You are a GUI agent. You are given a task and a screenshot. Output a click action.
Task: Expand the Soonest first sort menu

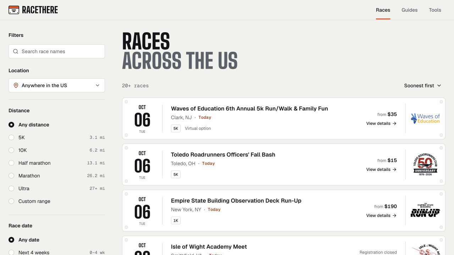tap(423, 86)
